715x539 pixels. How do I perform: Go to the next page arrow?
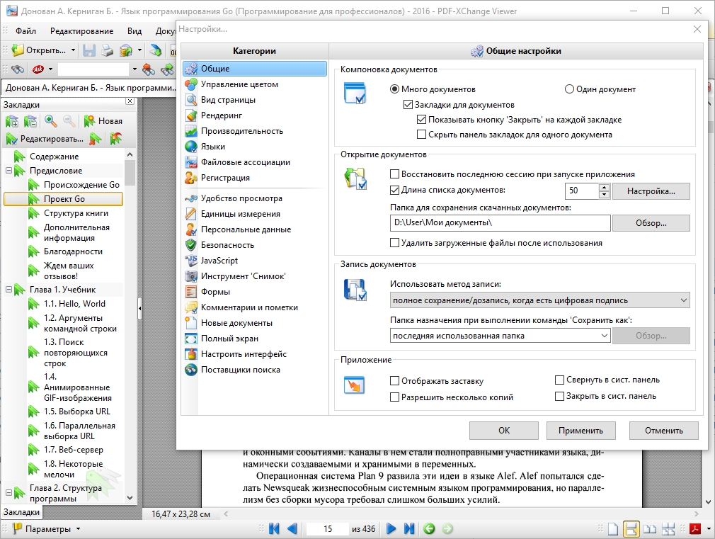(x=391, y=528)
